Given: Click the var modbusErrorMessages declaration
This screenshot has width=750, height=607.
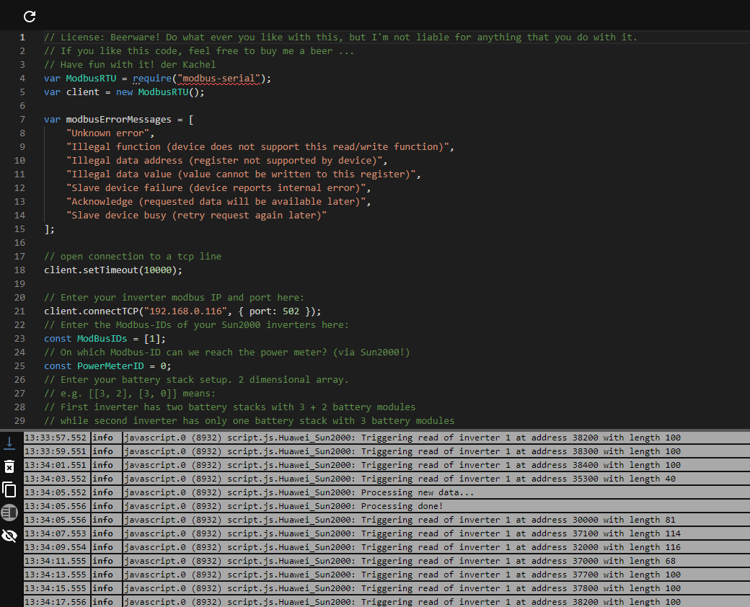Looking at the screenshot, I should [x=118, y=120].
